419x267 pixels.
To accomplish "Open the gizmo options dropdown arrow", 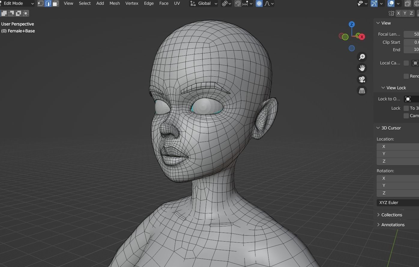I will 381,4.
